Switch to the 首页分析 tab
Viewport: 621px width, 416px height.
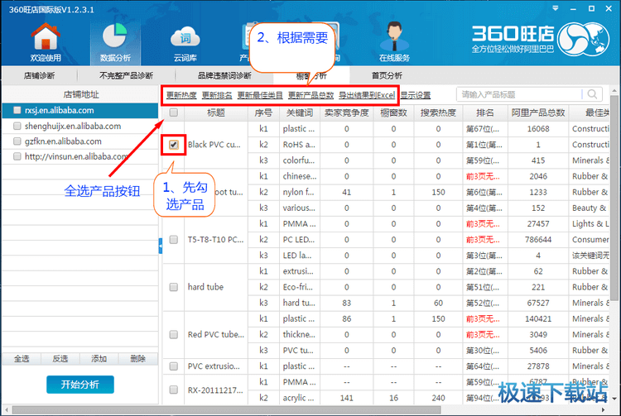[387, 75]
